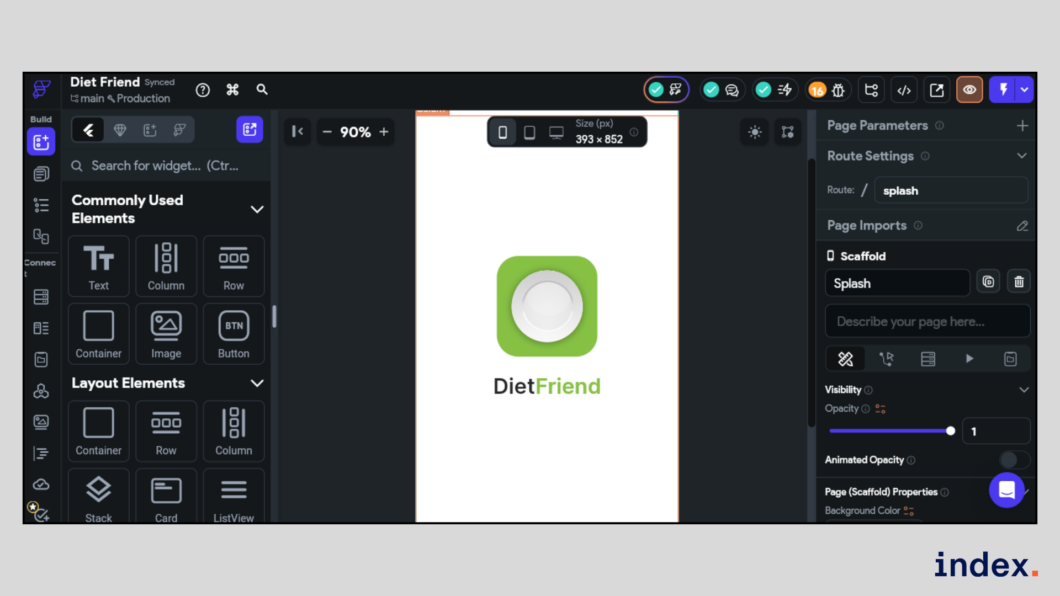Screen dimensions: 1060x596
Task: Toggle light mode canvas sun icon
Action: click(x=755, y=132)
